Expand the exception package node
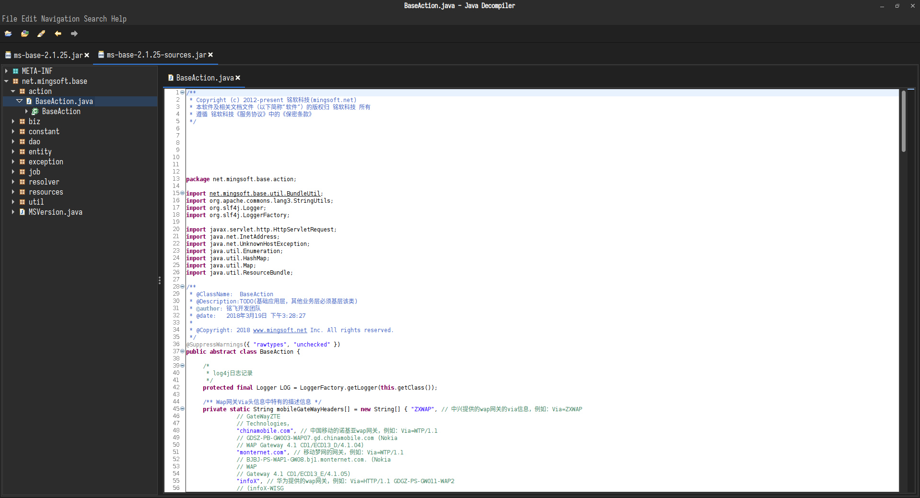 (13, 162)
